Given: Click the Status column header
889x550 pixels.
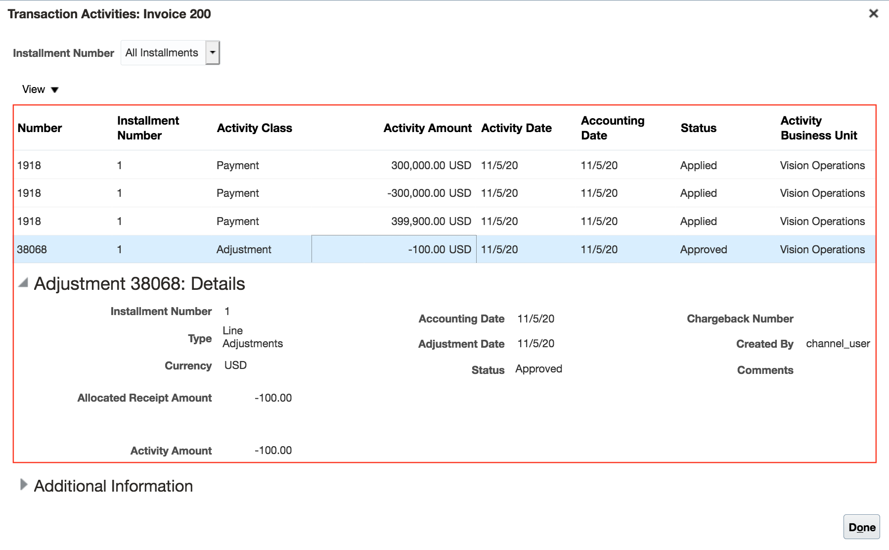Looking at the screenshot, I should point(698,128).
